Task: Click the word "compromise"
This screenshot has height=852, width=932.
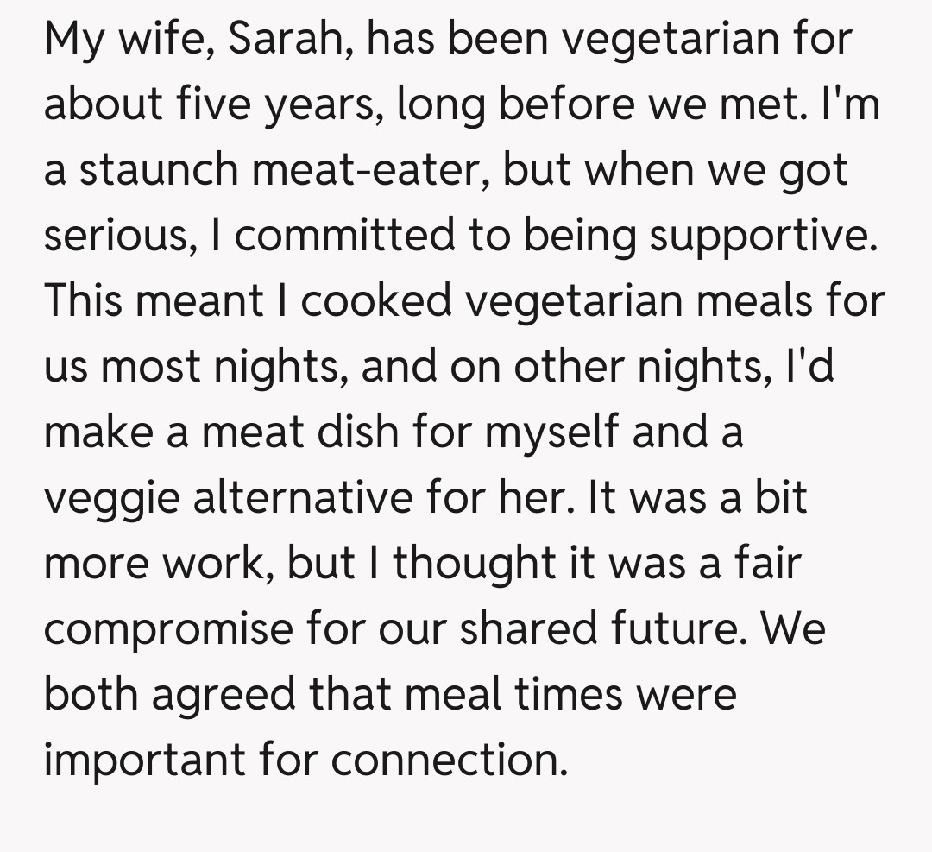Action: 168,630
